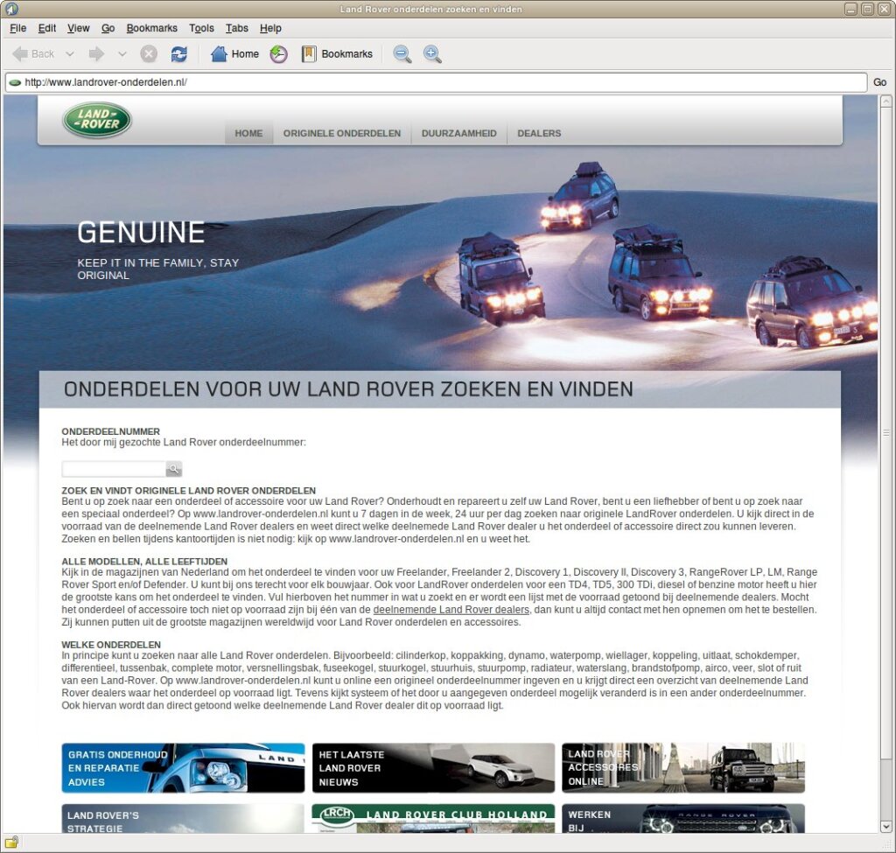Click the Zoom in magnifier
This screenshot has height=853, width=896.
[x=432, y=54]
